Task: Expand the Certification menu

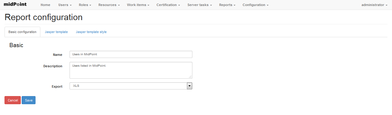Action: click(x=168, y=5)
